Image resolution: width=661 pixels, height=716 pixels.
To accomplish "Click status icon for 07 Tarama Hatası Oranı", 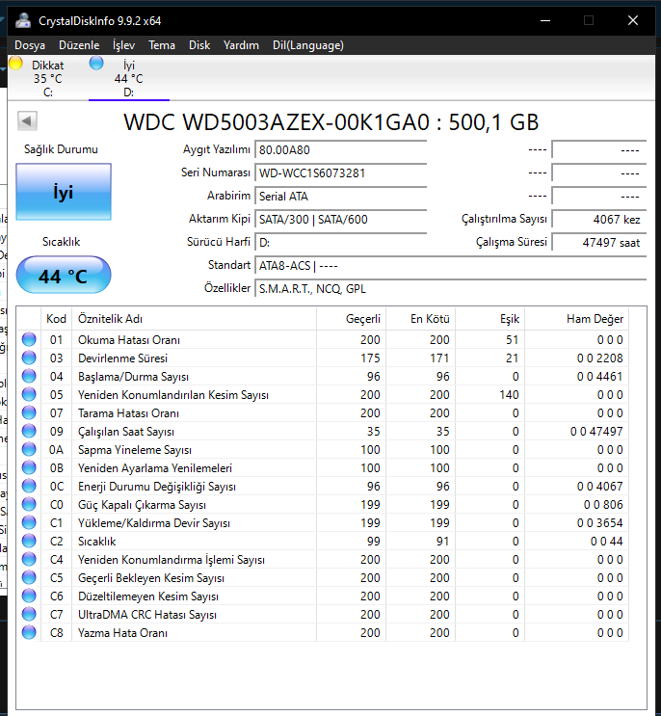I will coord(29,412).
